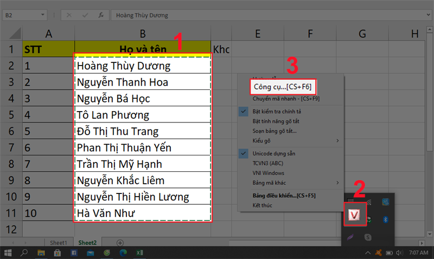Select row 1 header

(x=11, y=49)
